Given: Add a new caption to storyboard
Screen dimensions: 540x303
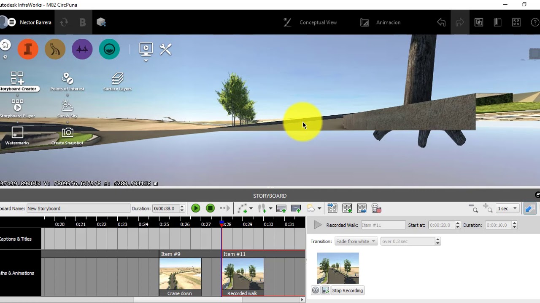Looking at the screenshot, I should point(281,208).
